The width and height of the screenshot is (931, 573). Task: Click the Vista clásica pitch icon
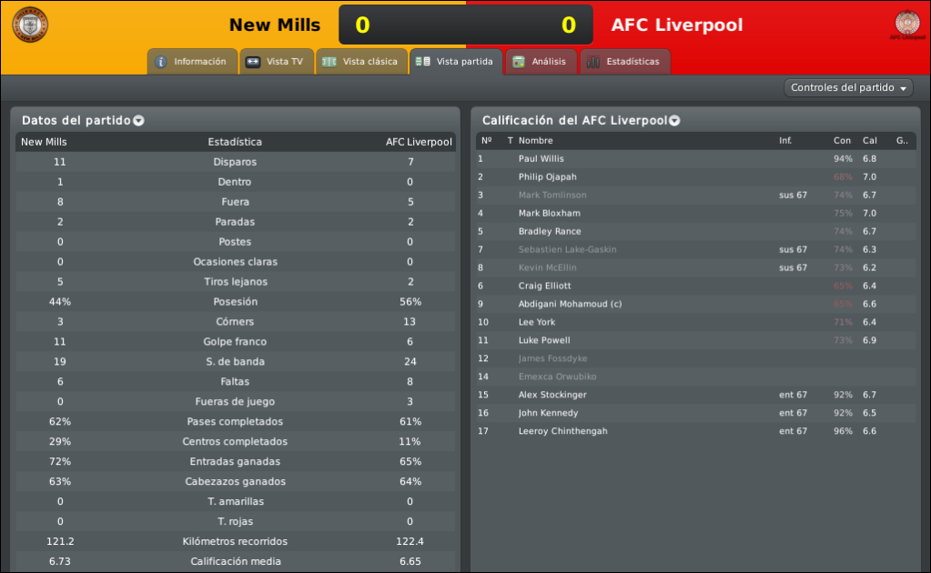[329, 62]
